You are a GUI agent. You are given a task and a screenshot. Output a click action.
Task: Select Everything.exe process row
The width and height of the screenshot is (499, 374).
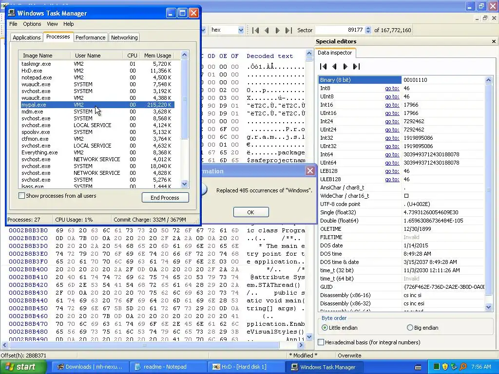pyautogui.click(x=96, y=152)
